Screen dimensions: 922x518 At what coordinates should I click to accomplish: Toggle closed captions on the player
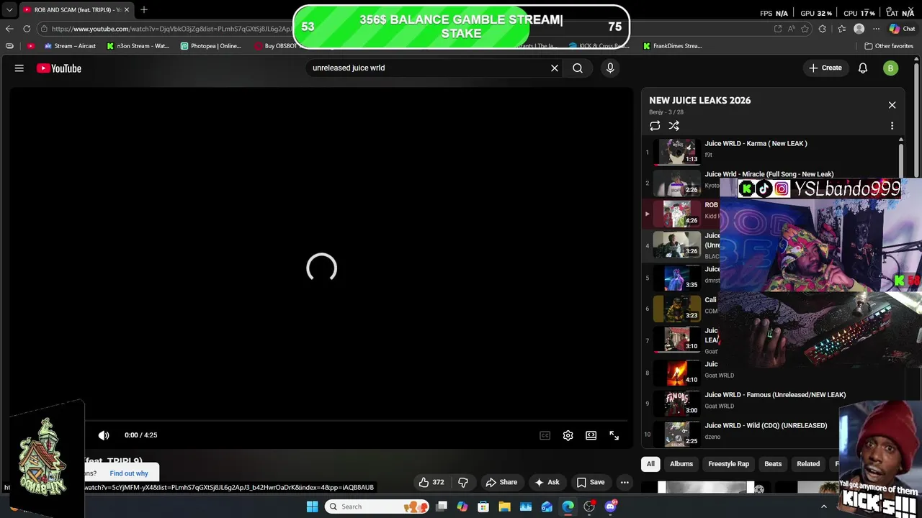[545, 435]
